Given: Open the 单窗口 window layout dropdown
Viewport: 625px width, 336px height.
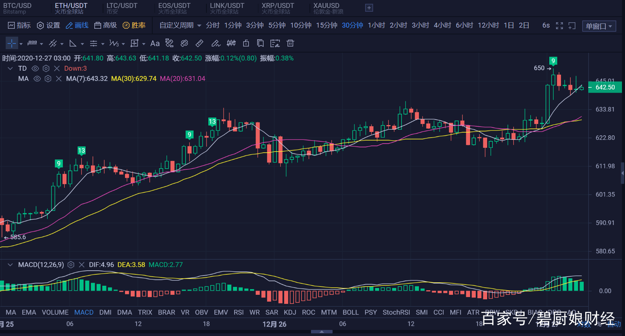Looking at the screenshot, I should (599, 26).
